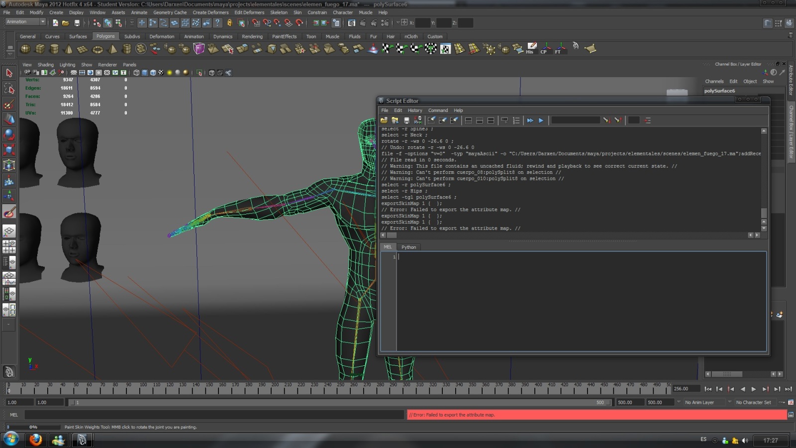Viewport: 796px width, 448px height.
Task: Open the Channels menu in Channel Box
Action: click(x=714, y=81)
